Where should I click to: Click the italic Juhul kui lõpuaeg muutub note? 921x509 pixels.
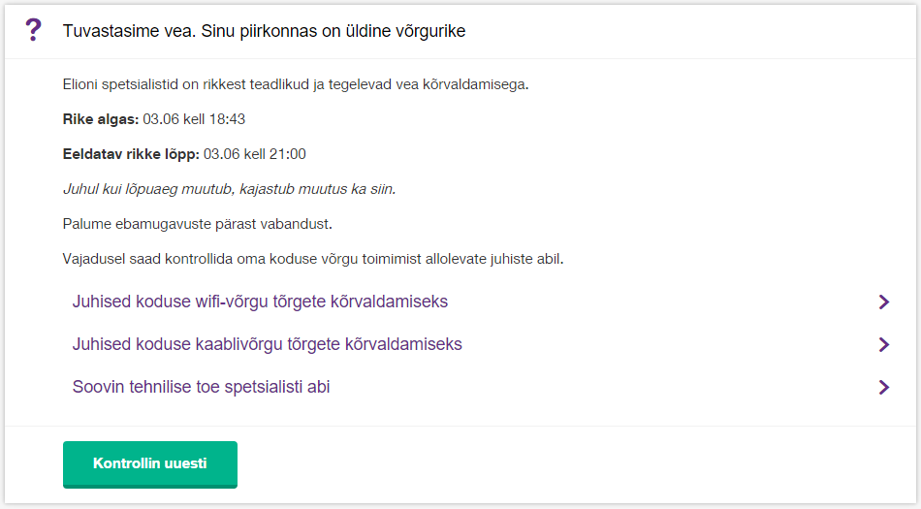[229, 189]
